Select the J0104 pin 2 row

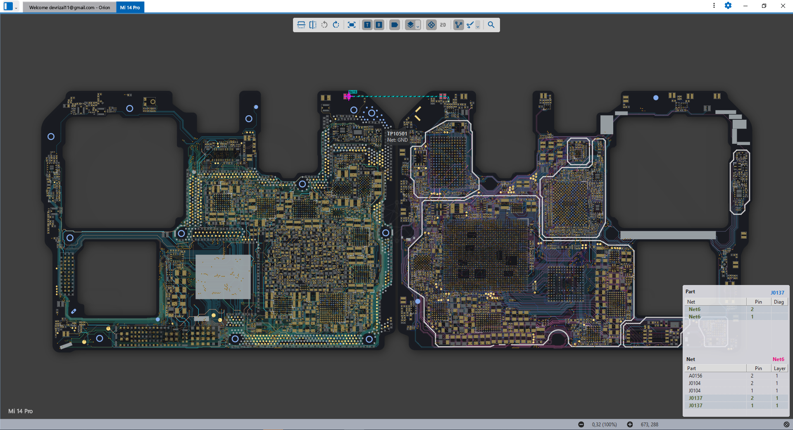coord(736,383)
